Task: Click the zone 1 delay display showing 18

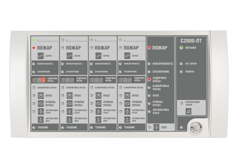Action: pyautogui.click(x=39, y=80)
